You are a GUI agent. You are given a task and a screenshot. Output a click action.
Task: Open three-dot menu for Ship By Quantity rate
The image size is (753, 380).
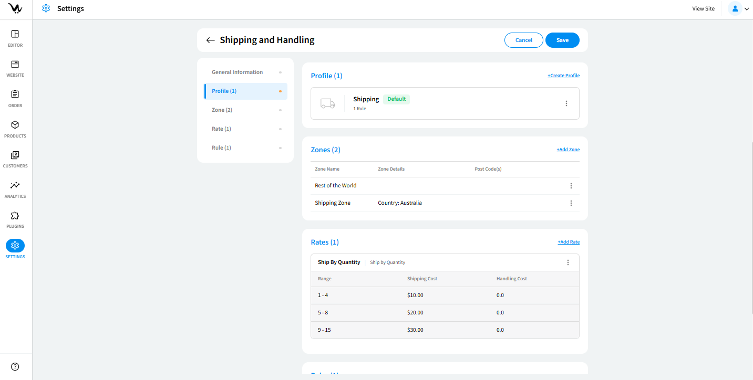tap(568, 262)
